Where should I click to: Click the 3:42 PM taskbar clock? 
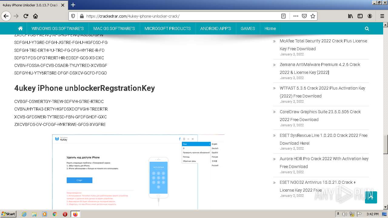pos(372,214)
